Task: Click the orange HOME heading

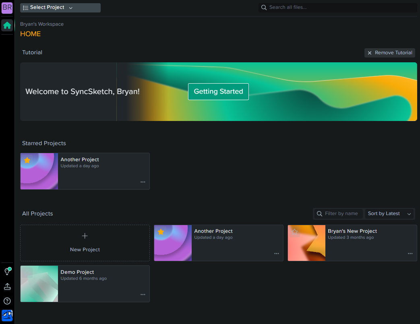Action: (x=30, y=34)
